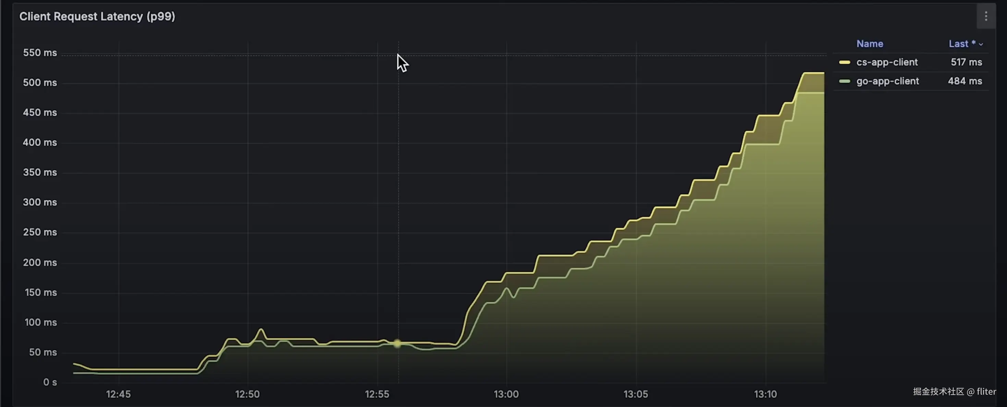
Task: Toggle go-app-client series in legend
Action: [x=887, y=81]
